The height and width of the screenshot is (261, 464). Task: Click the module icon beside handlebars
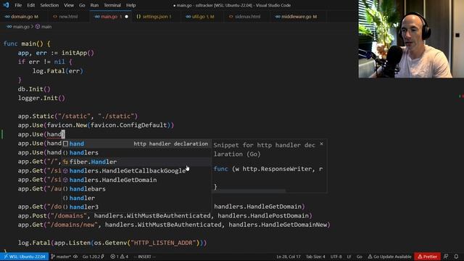[65, 188]
